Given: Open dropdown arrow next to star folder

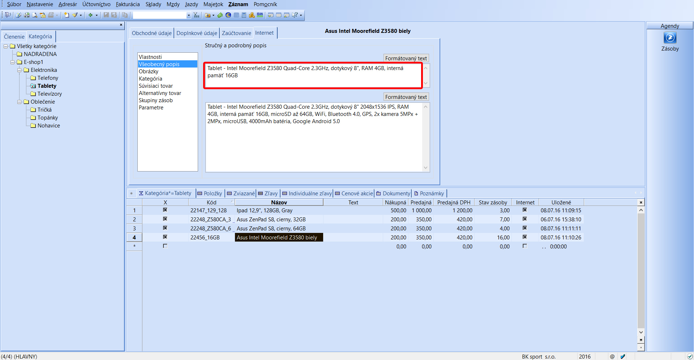Looking at the screenshot, I should [x=213, y=15].
